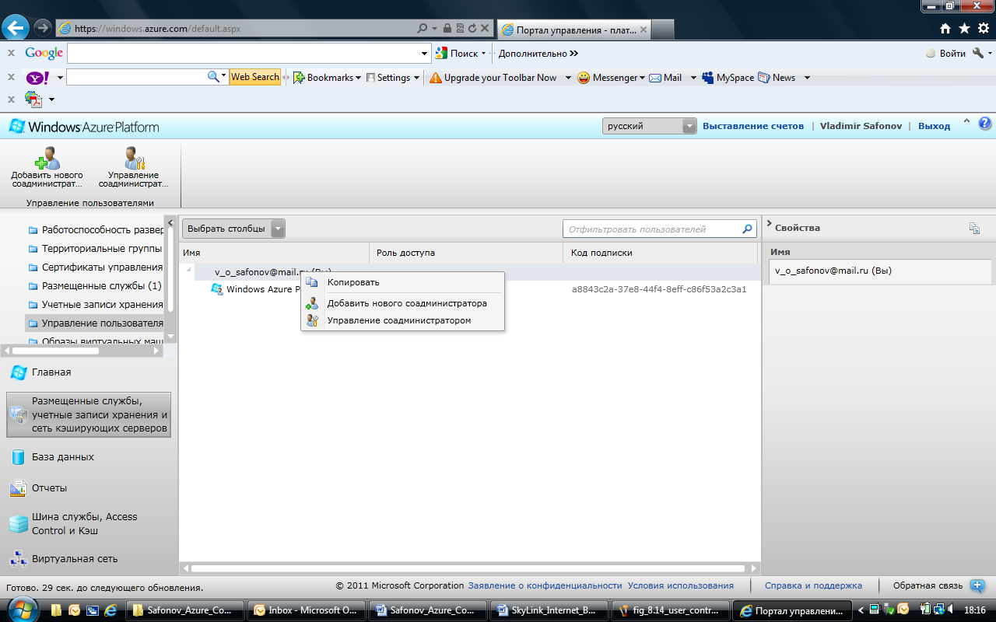Viewport: 996px width, 622px height.
Task: Select Сертификаты управления tree item
Action: [102, 267]
